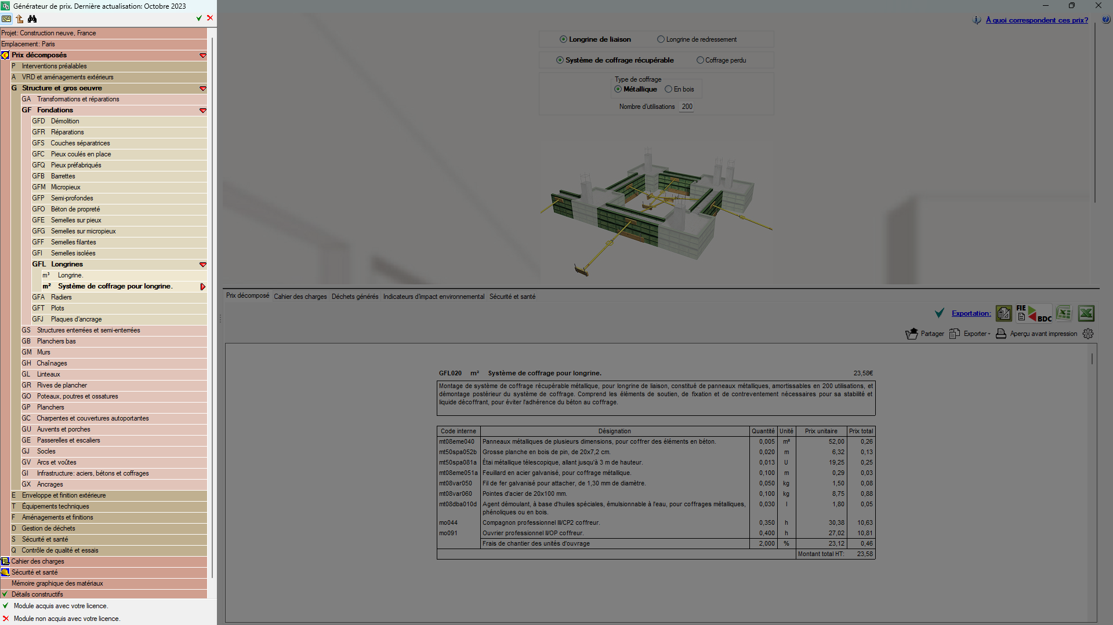Accept with the green checkmark icon
The image size is (1113, 625).
[199, 18]
